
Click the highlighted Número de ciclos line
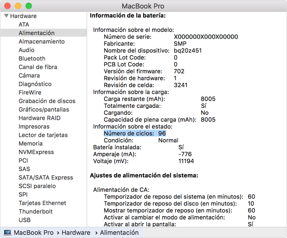coord(135,134)
